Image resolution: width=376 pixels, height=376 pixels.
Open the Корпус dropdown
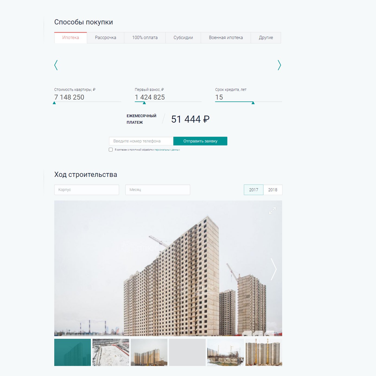(x=87, y=190)
